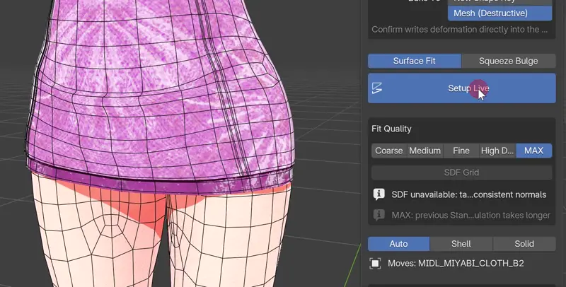The height and width of the screenshot is (287, 566).
Task: Click the Moves: MIDL_MIYABI_CLOTH_B2 text
Action: [456, 264]
